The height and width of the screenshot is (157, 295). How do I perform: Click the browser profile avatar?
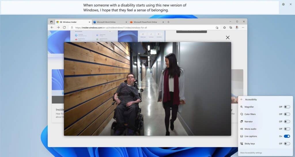click(237, 27)
